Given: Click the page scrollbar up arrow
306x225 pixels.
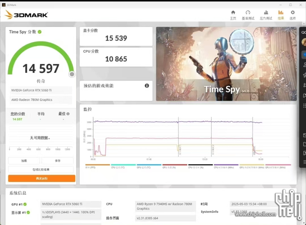Looking at the screenshot, I should tap(304, 24).
